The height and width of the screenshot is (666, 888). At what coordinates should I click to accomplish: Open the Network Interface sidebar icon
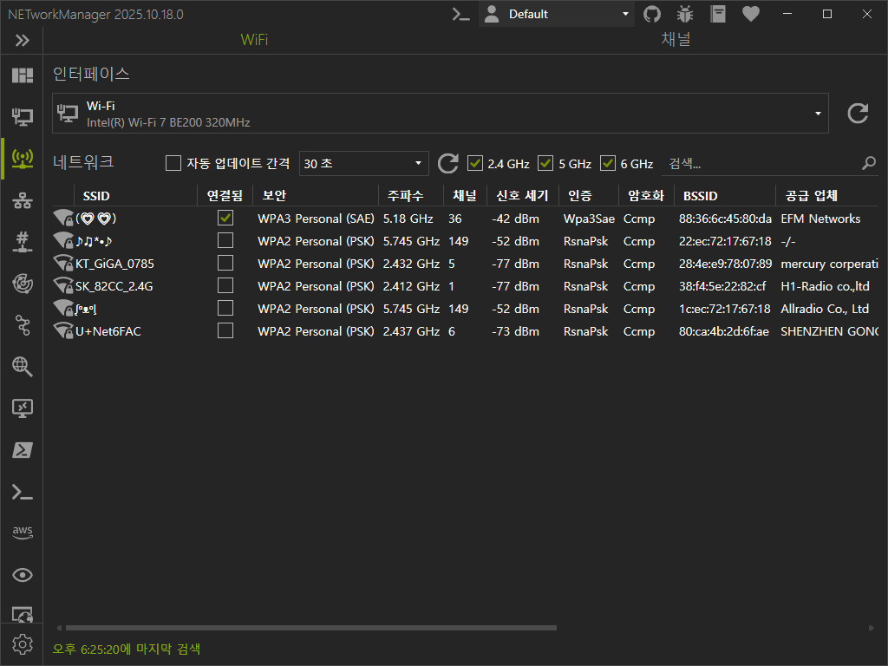22,117
